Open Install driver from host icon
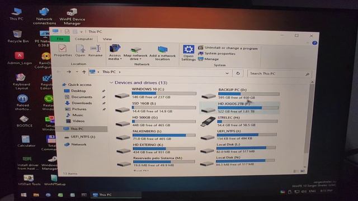The image size is (358, 201). pyautogui.click(x=28, y=163)
